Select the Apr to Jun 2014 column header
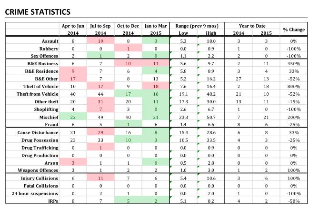This screenshot has height=209, width=319. [x=73, y=29]
